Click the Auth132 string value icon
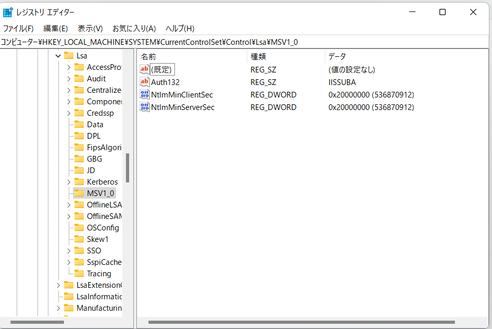Screen dimensions: 492x329 145,82
